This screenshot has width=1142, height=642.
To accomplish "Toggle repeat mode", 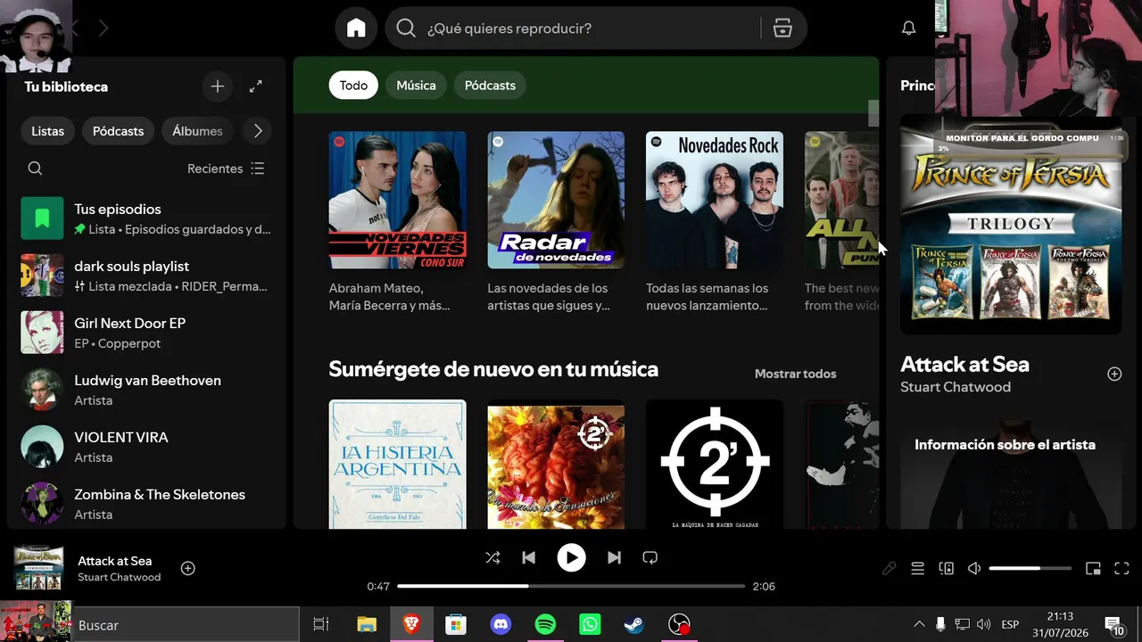I will tap(650, 557).
